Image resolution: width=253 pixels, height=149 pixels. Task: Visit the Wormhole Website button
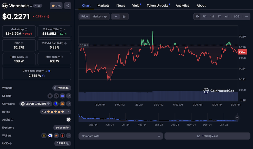61,88
